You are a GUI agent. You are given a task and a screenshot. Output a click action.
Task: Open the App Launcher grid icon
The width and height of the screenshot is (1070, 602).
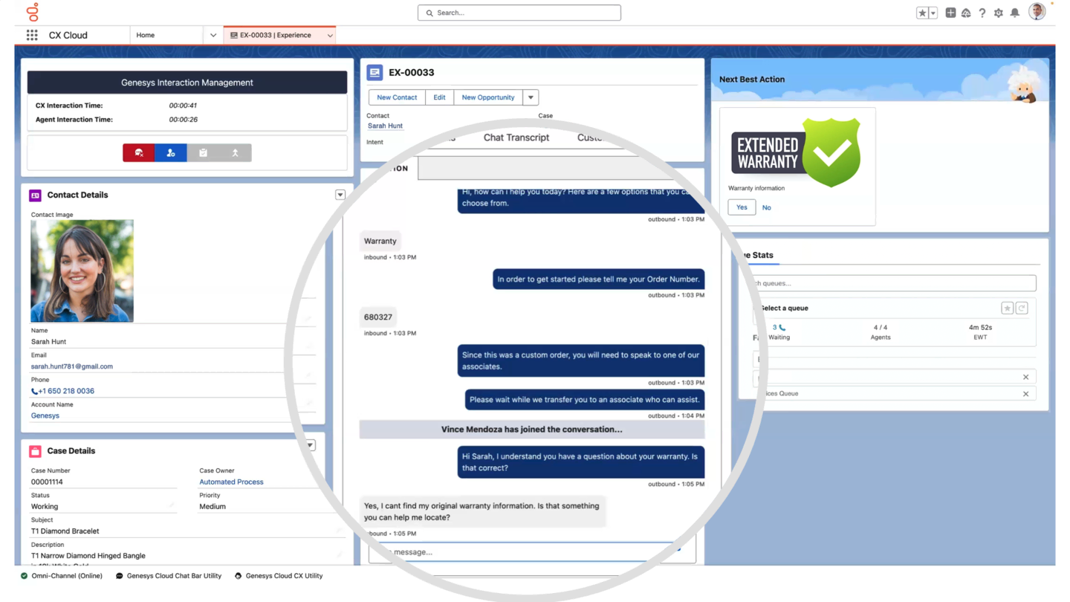[32, 35]
